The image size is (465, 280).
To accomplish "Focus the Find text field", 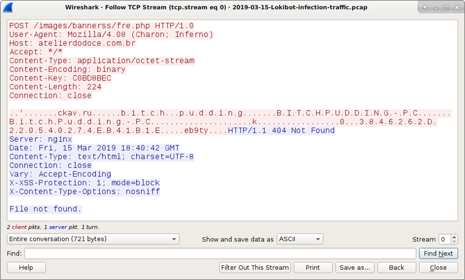I will [x=220, y=253].
